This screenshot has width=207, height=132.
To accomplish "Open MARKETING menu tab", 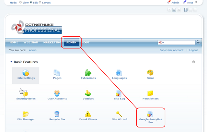I will [52, 42].
